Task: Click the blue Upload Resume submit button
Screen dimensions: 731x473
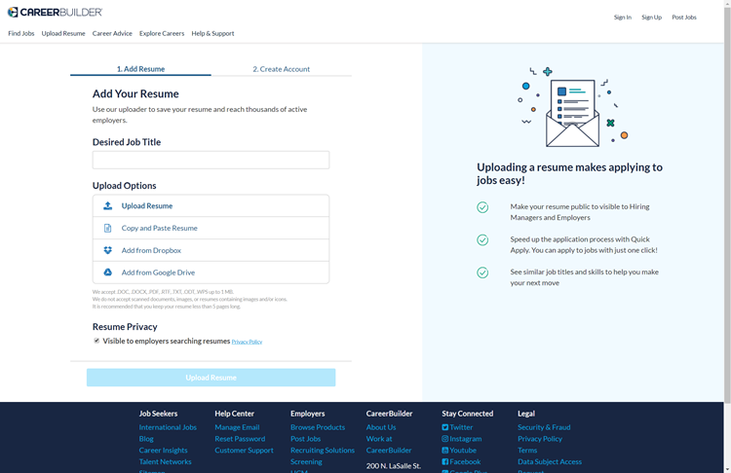Action: (211, 378)
